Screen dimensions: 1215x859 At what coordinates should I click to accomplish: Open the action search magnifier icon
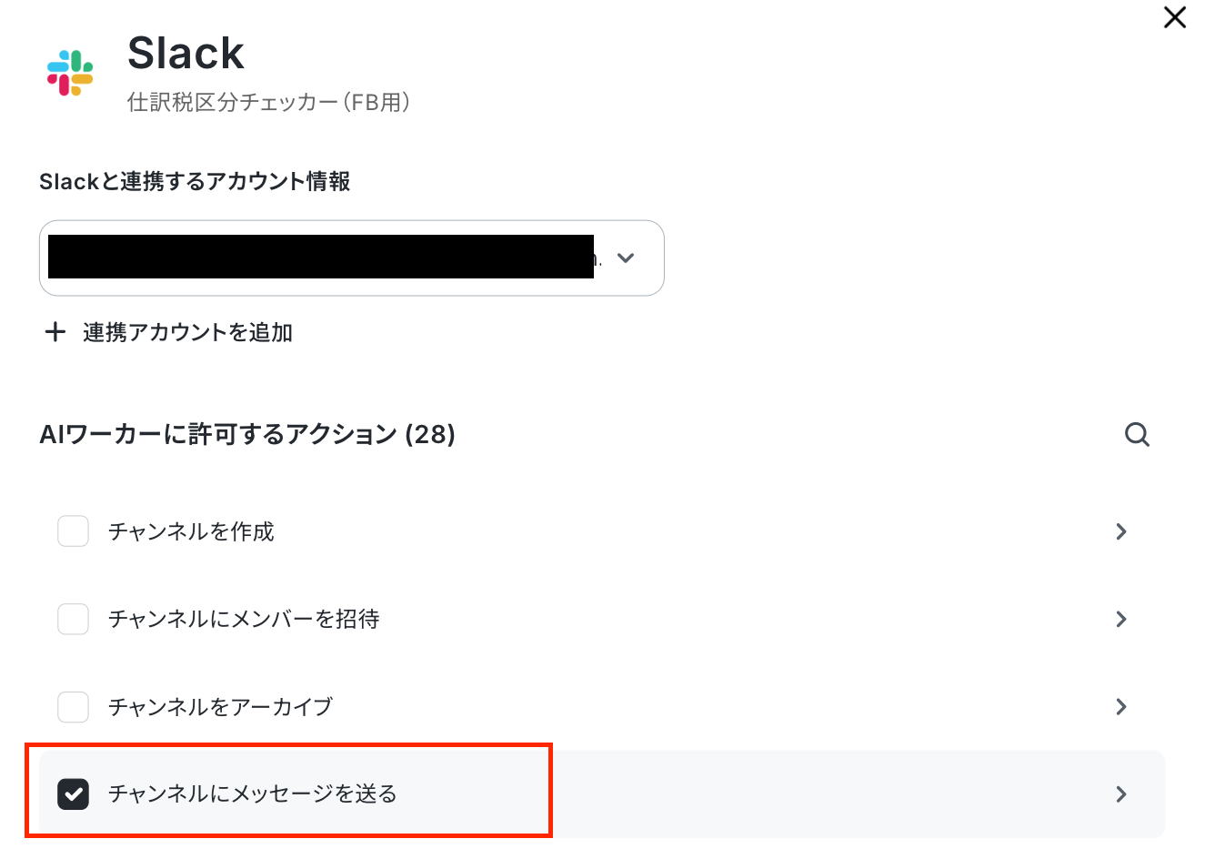pos(1137,435)
